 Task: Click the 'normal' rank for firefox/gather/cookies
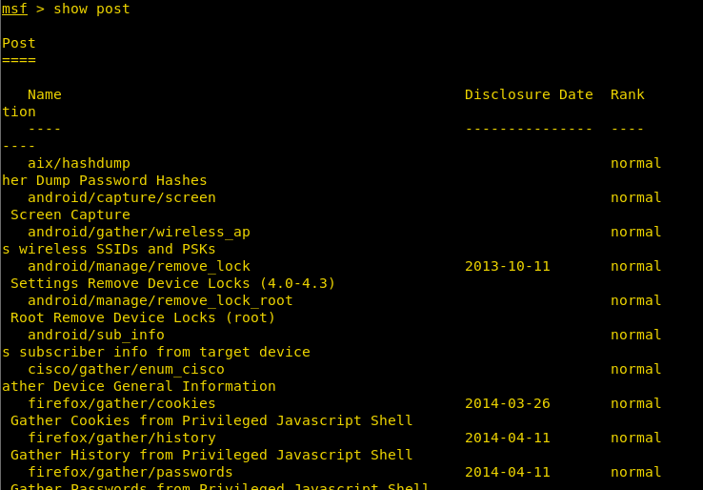coord(636,403)
